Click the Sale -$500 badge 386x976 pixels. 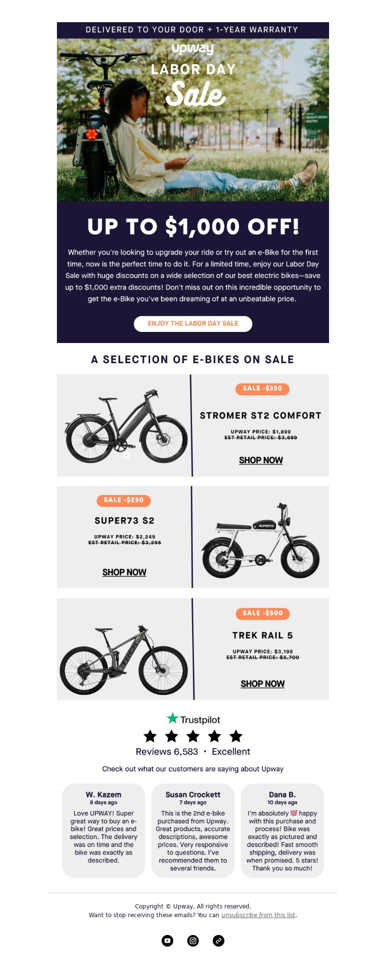coord(263,614)
